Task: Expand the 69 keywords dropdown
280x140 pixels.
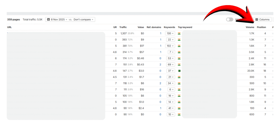Action: 170,65
